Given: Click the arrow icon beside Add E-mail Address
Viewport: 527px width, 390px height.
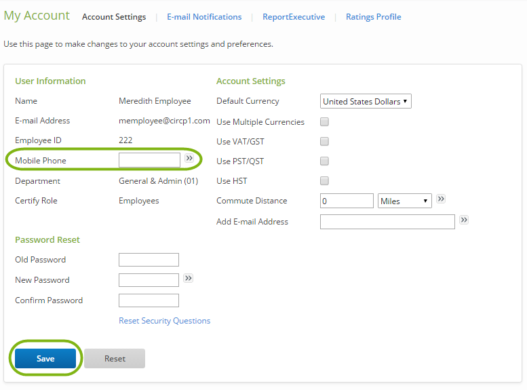Looking at the screenshot, I should point(464,220).
